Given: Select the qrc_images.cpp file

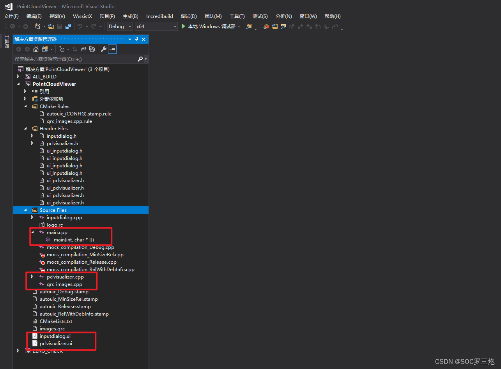Looking at the screenshot, I should (x=64, y=284).
